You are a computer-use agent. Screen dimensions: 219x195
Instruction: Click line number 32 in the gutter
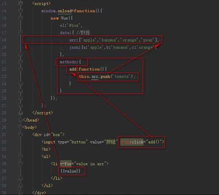click(3, 142)
